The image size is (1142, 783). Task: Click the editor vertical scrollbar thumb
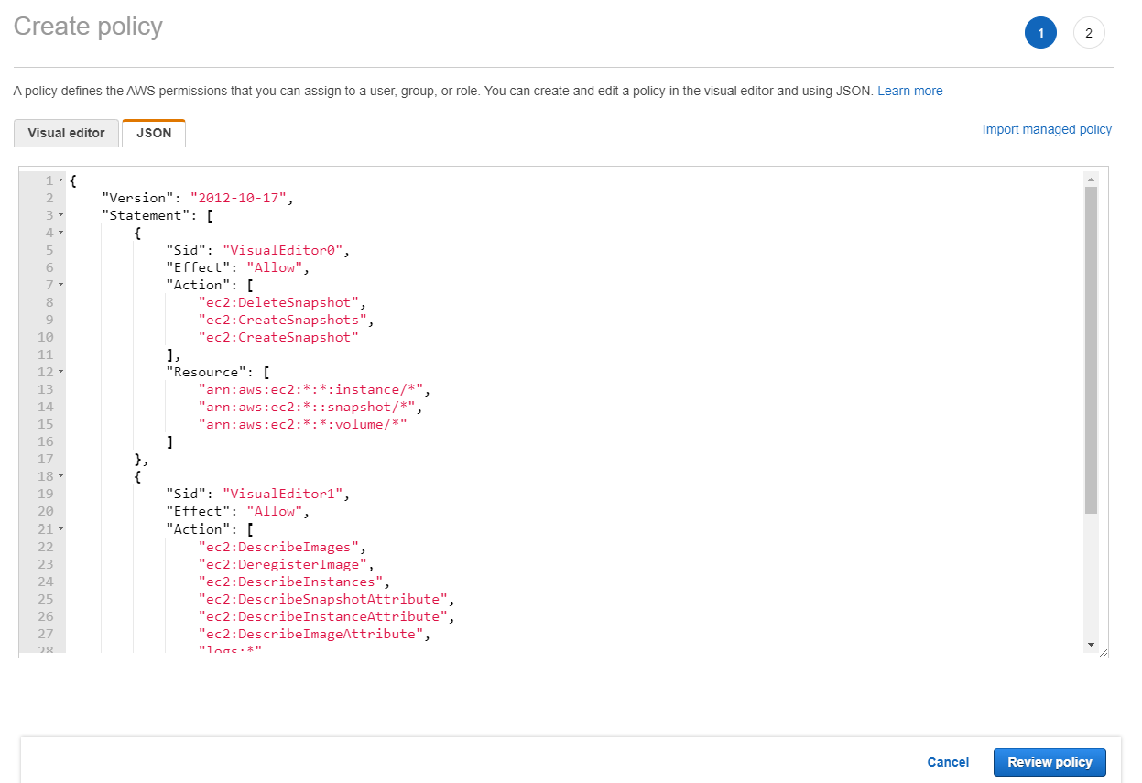[1091, 348]
